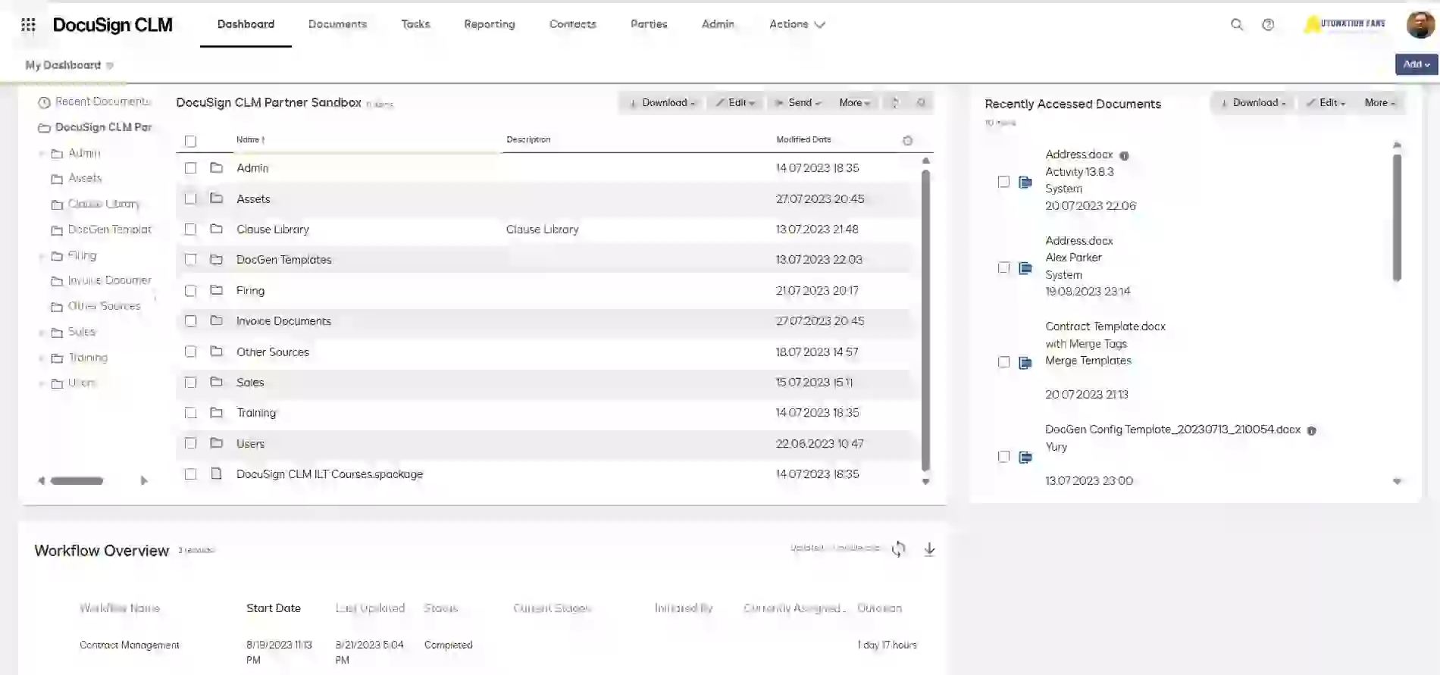This screenshot has height=675, width=1440.
Task: Click the Sales folder icon in list
Action: [216, 382]
